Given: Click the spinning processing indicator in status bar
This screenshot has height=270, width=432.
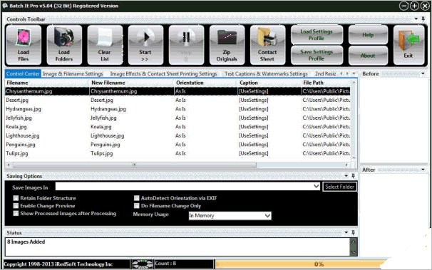Looking at the screenshot, I should (x=142, y=264).
